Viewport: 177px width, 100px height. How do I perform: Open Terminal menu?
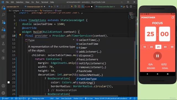tap(45, 2)
